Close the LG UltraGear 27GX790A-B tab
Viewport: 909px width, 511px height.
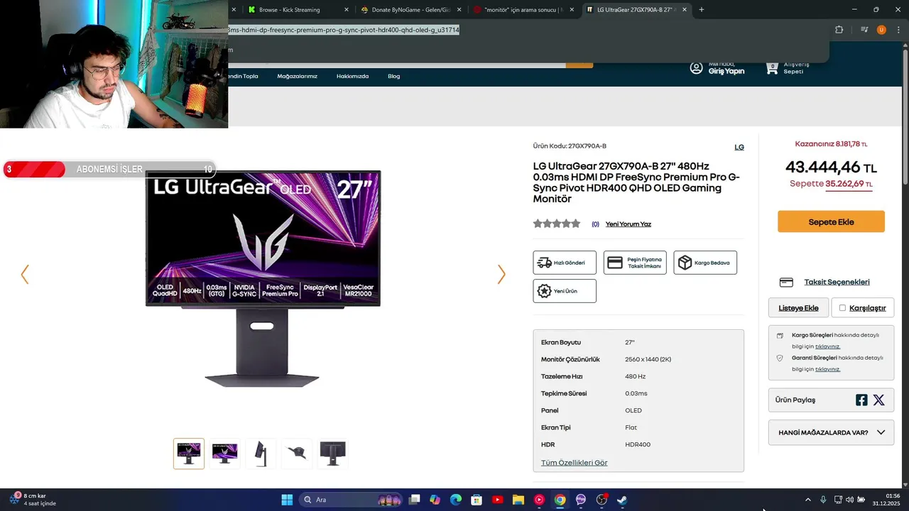pos(685,10)
